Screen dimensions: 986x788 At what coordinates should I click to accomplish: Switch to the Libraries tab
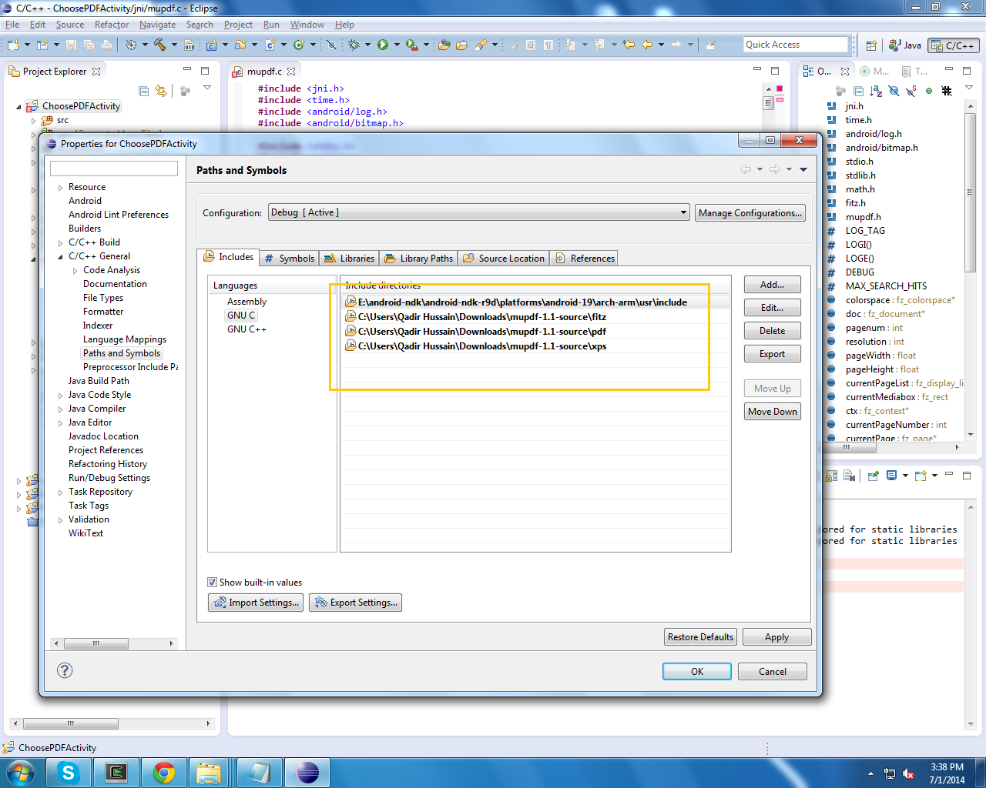[x=349, y=259]
